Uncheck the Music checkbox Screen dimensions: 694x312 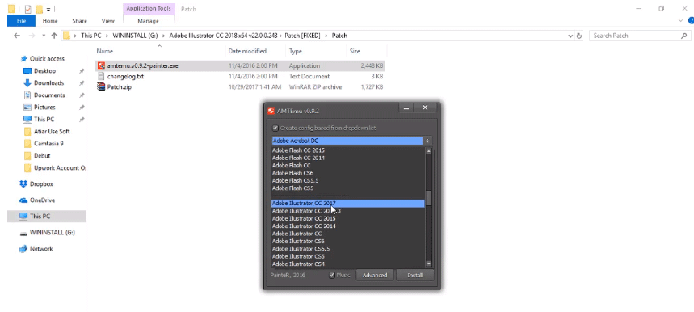pos(332,276)
